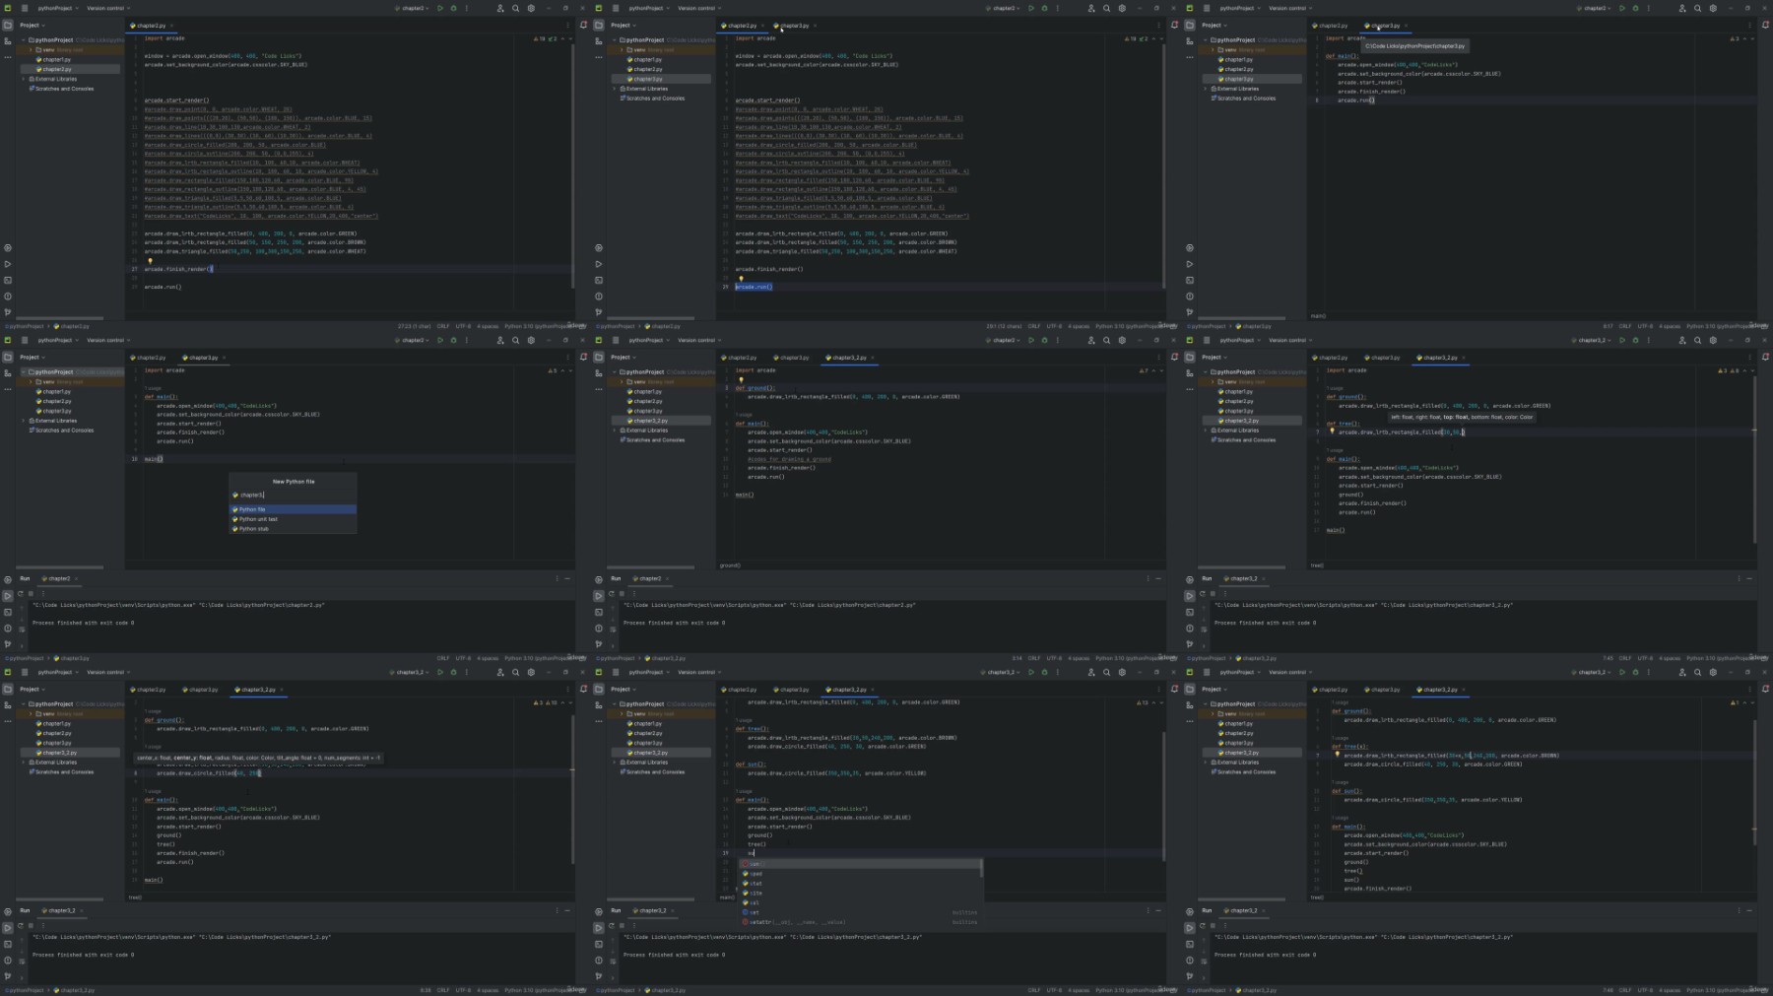Pick 'Python stub' in the New Python file popup
The height and width of the screenshot is (996, 1773).
coord(293,529)
